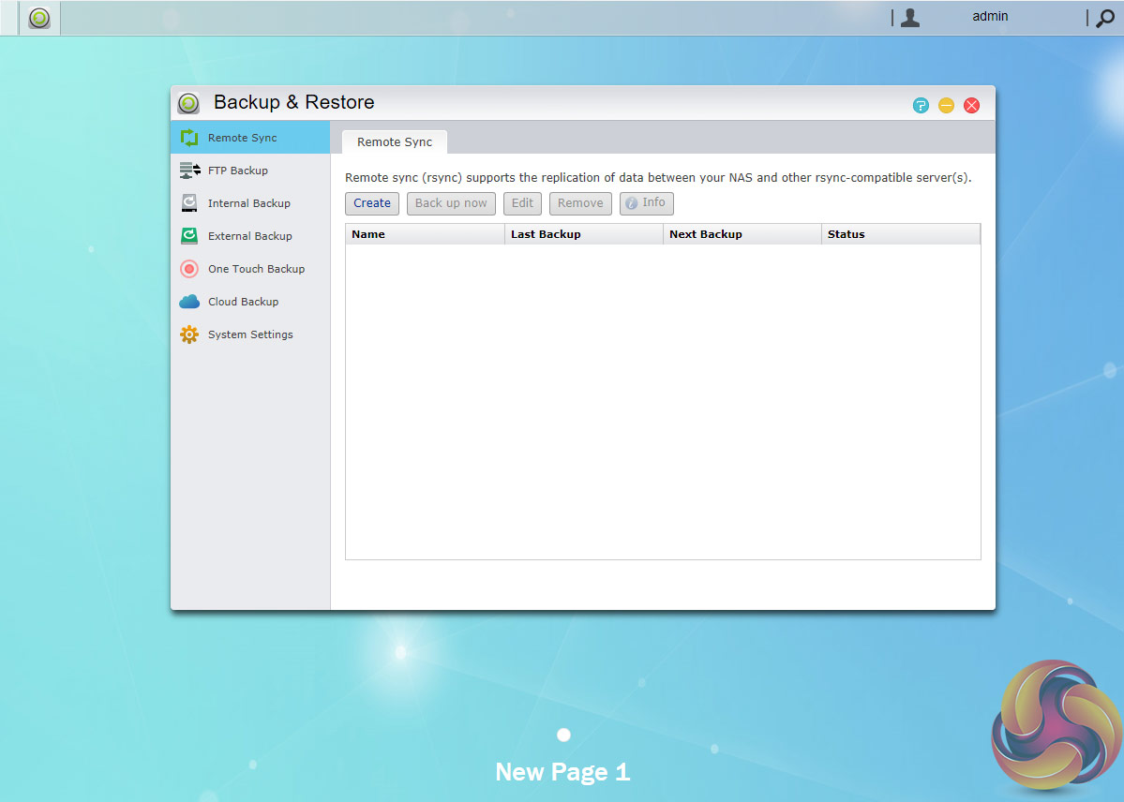Click the Remote Sync sidebar icon
This screenshot has height=802, width=1124.
pyautogui.click(x=189, y=138)
